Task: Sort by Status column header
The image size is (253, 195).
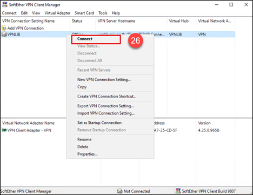Action: 83,21
